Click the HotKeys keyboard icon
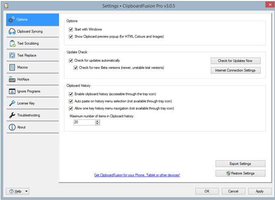 pos(12,79)
